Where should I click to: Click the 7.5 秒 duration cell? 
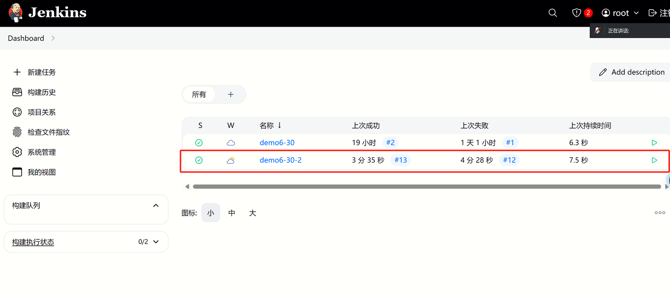(579, 160)
